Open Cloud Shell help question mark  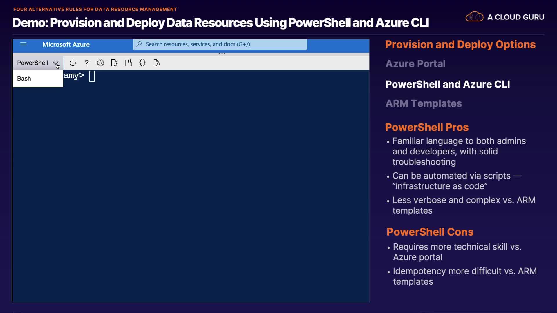click(87, 63)
